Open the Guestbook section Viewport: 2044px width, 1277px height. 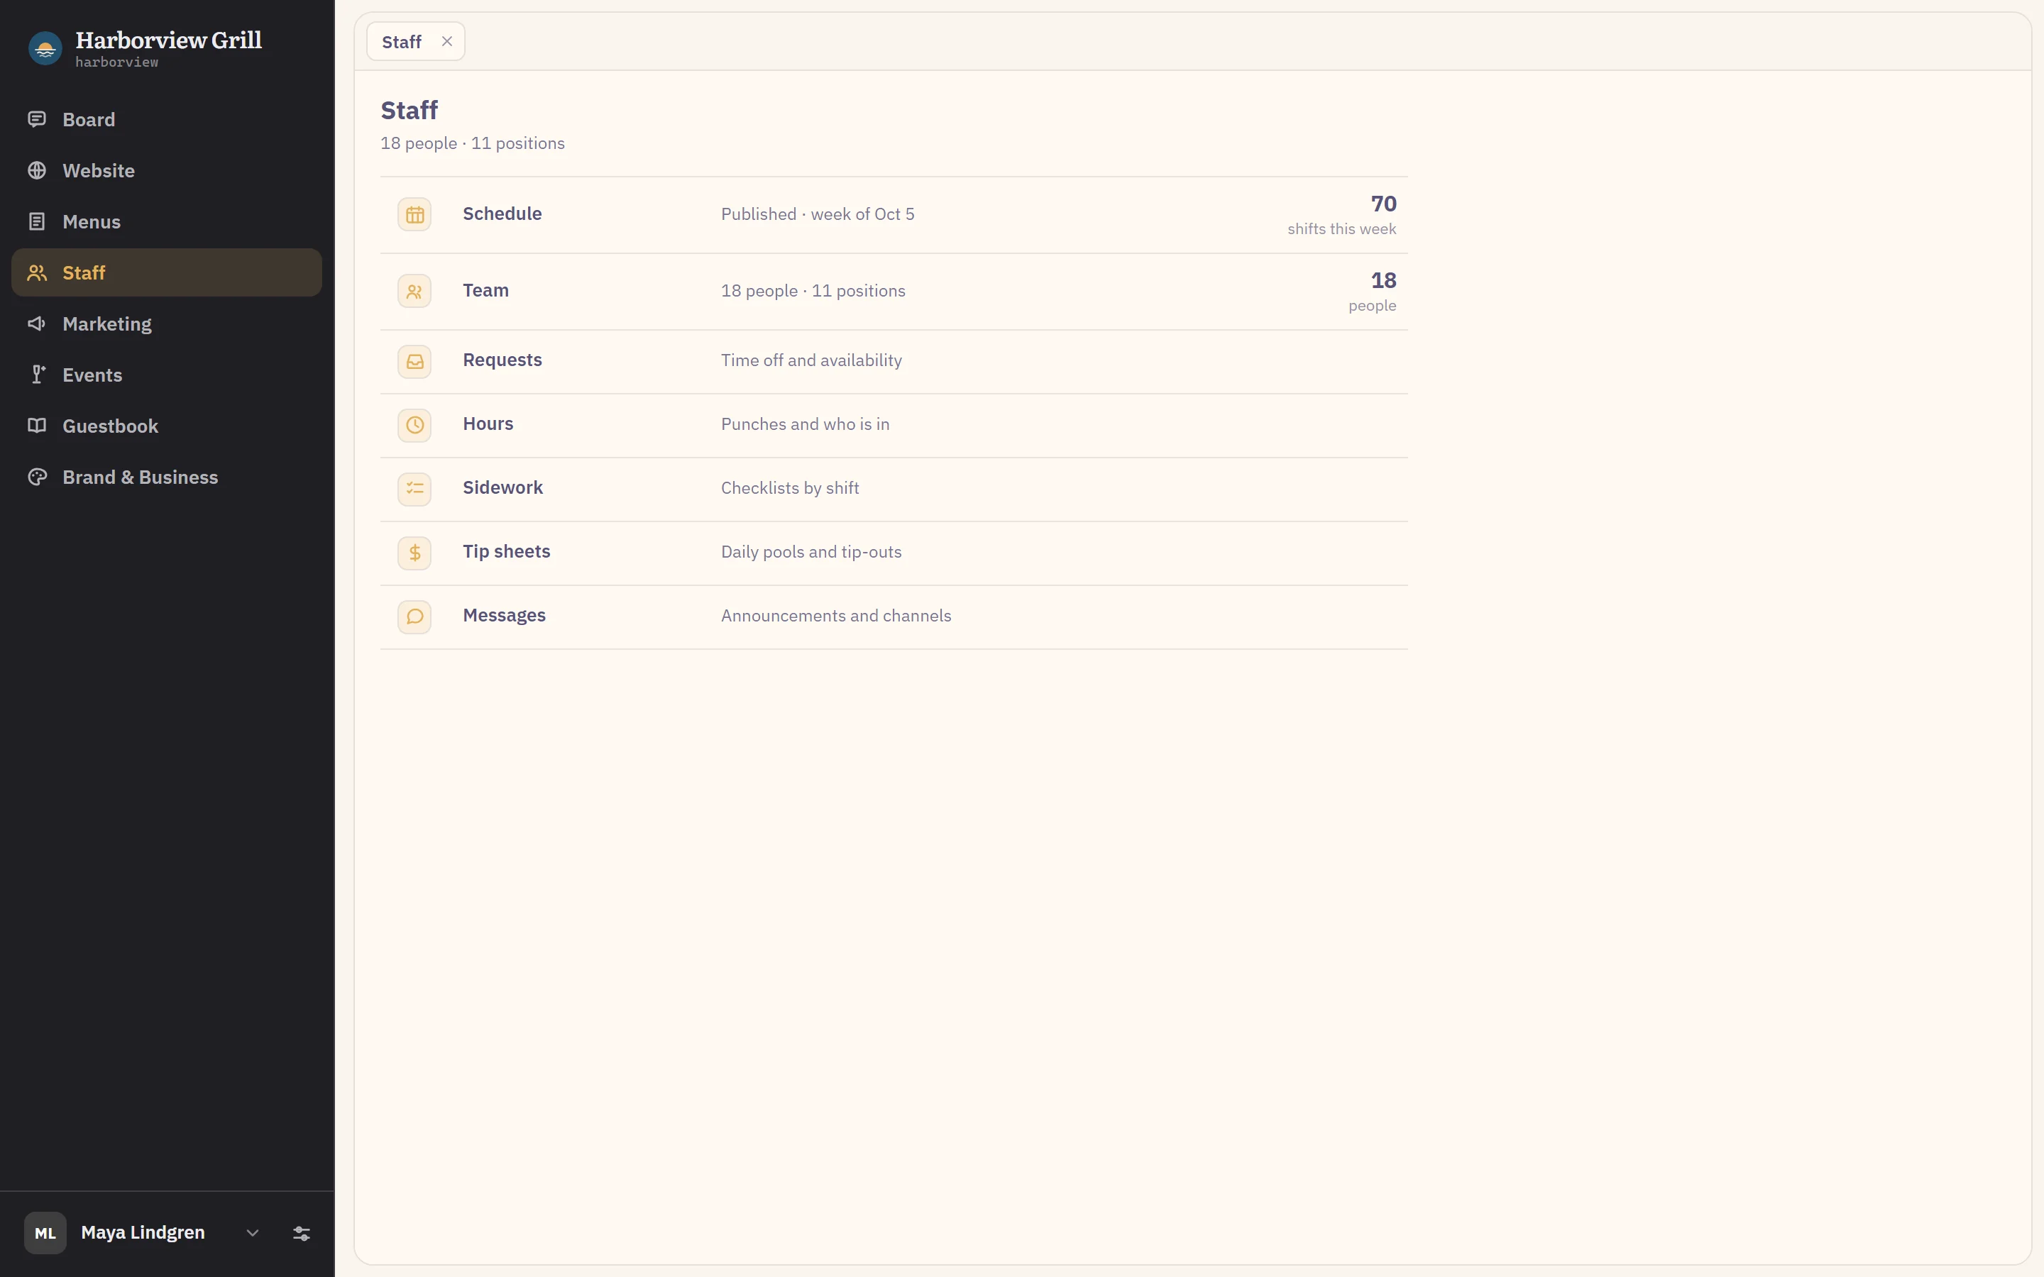point(166,426)
